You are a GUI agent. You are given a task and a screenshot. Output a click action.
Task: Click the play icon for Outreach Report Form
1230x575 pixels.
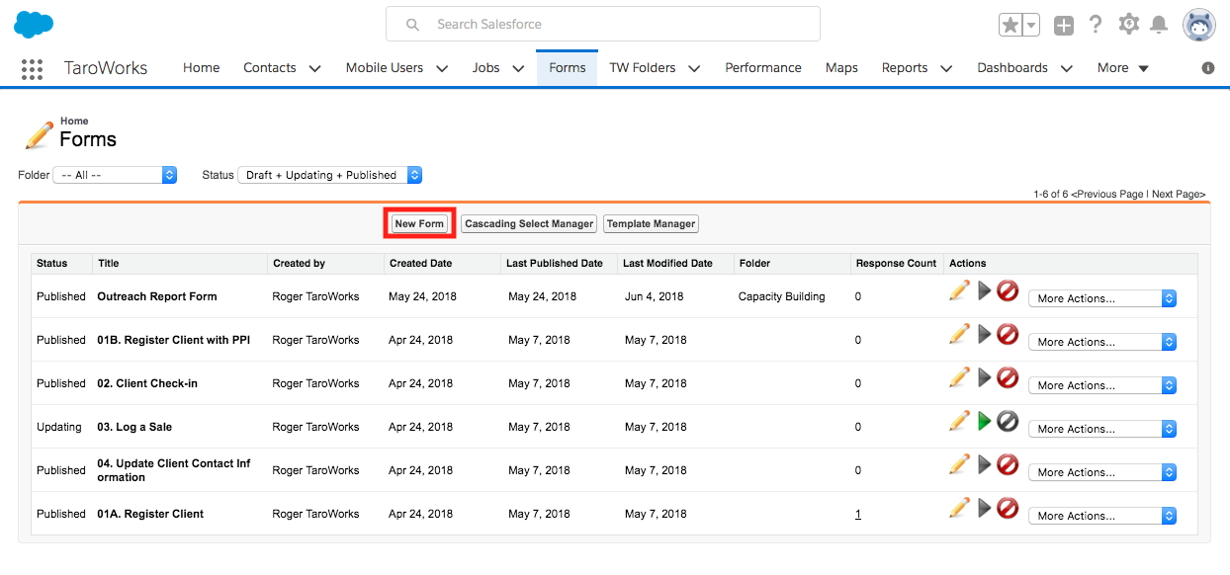984,290
